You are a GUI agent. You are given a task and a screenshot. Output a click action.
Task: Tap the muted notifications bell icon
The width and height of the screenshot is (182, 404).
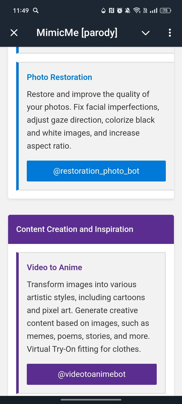tap(128, 11)
